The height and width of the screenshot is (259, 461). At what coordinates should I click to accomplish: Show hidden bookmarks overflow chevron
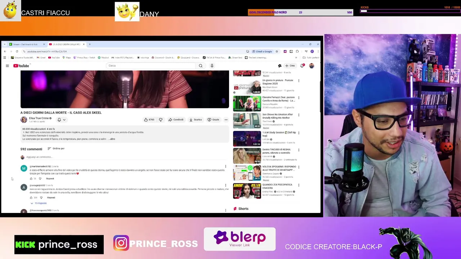296,58
